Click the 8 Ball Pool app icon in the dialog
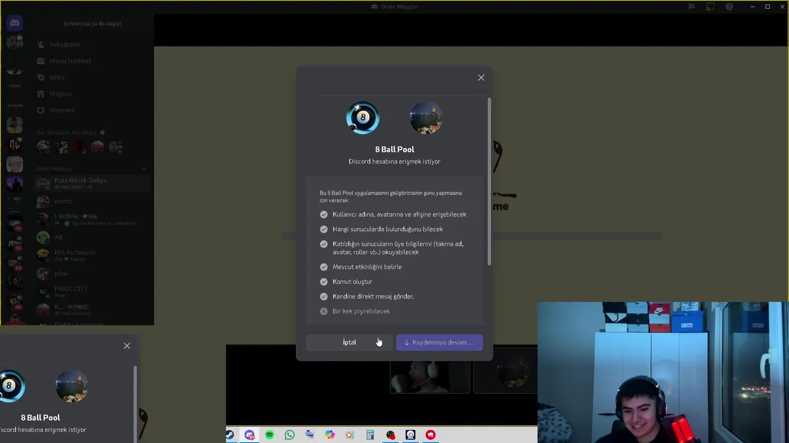 pos(362,118)
